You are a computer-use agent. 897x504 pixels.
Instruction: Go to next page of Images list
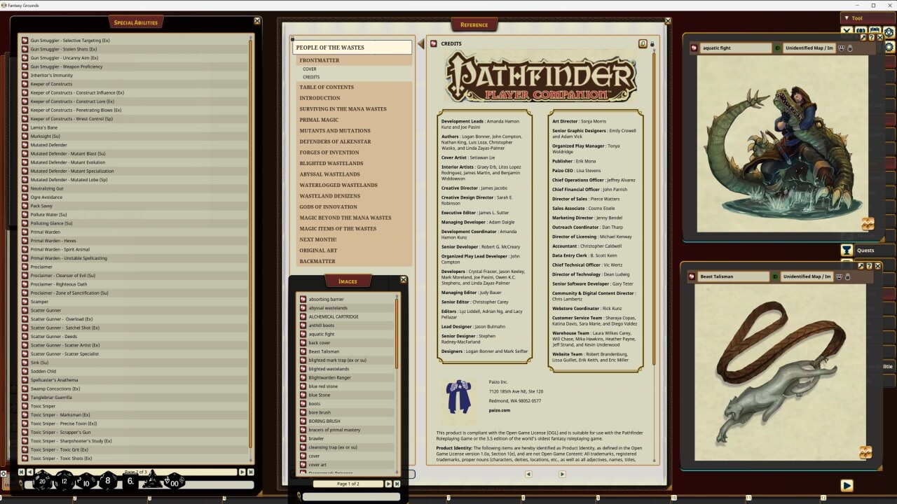coord(388,484)
